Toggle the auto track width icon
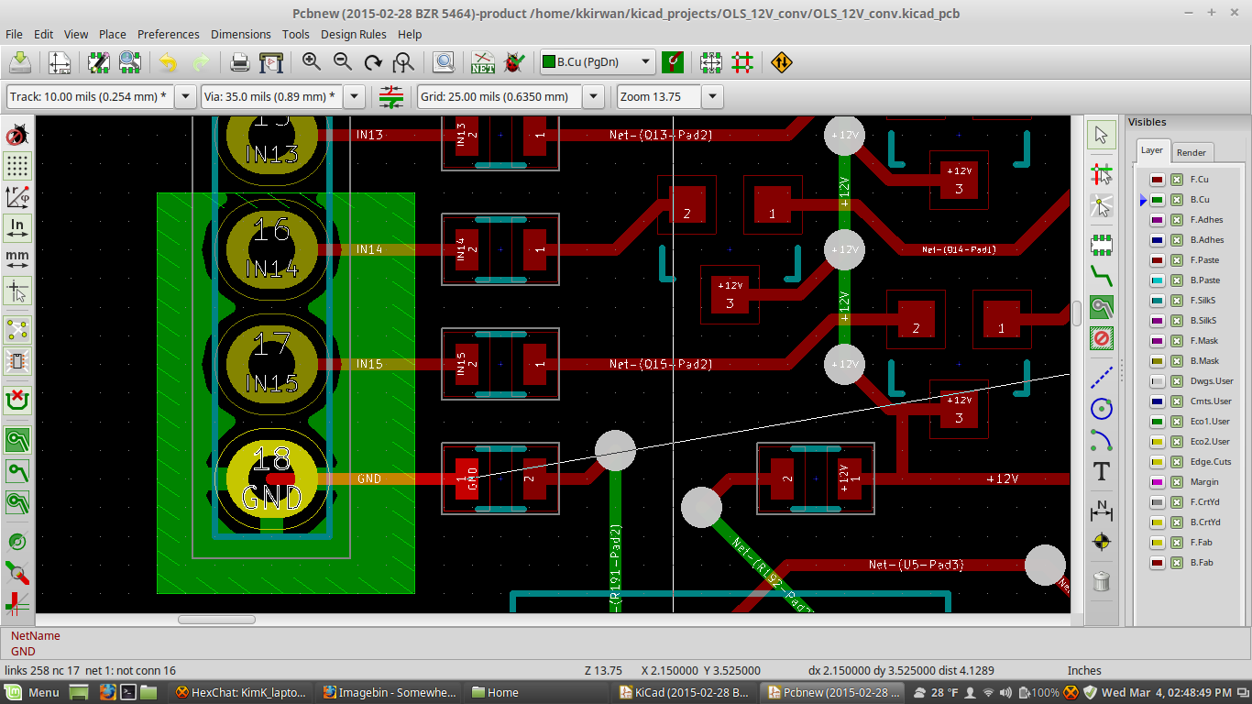Screen dimensions: 1252x704 [391, 96]
